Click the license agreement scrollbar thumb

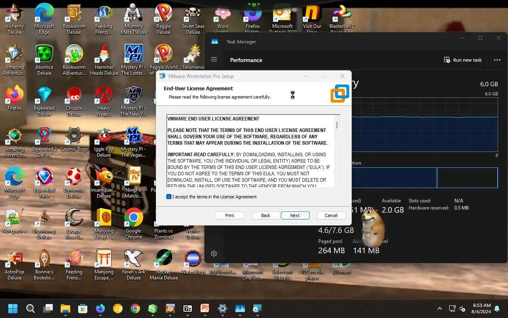pyautogui.click(x=337, y=125)
